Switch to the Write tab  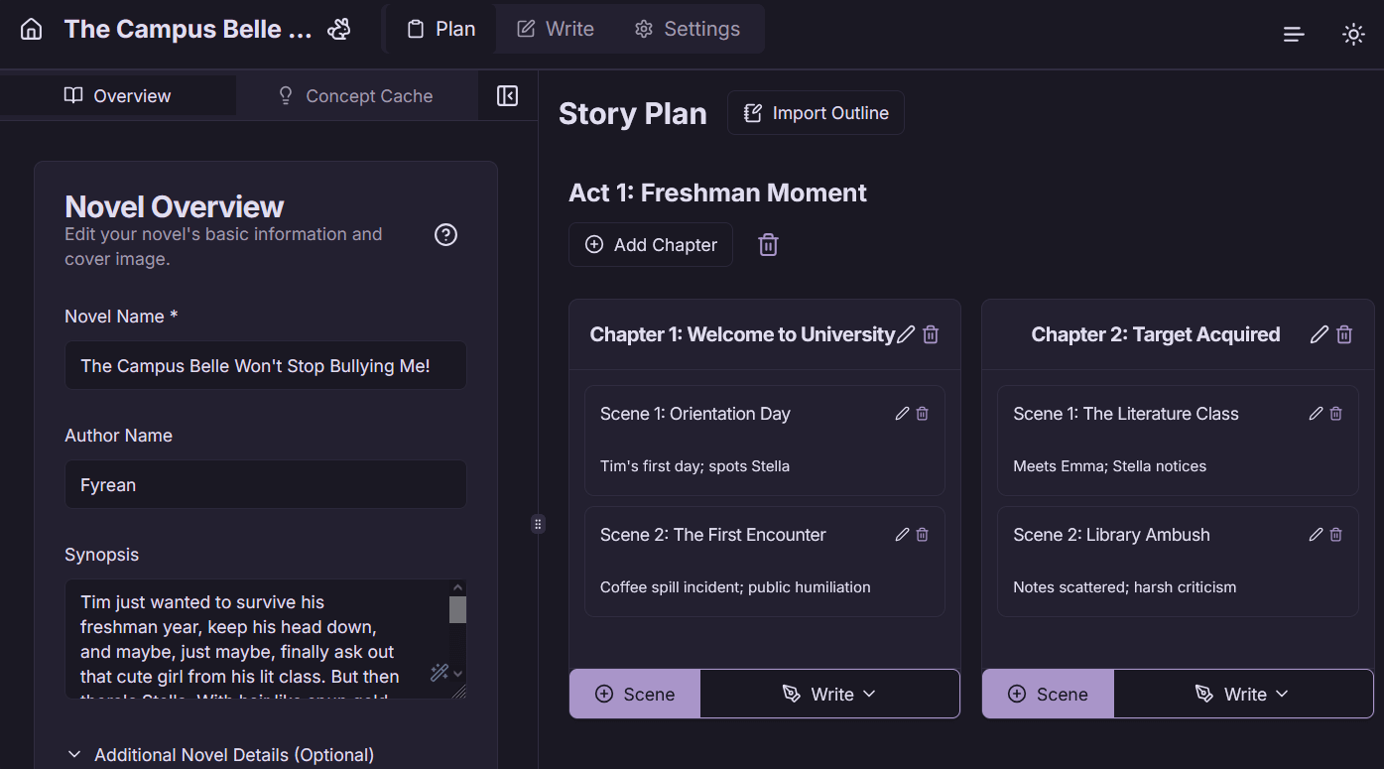(555, 29)
